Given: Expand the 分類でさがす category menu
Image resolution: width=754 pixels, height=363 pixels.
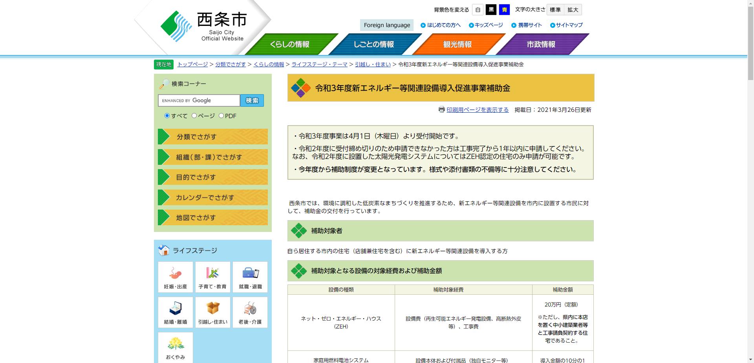Looking at the screenshot, I should [x=212, y=137].
